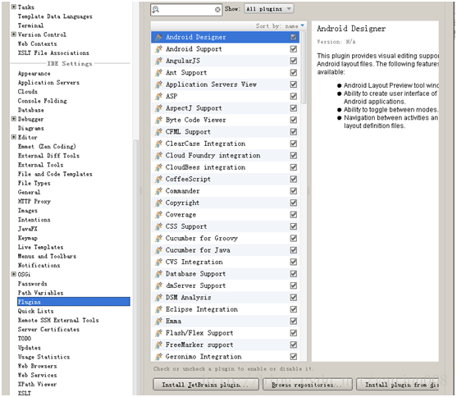
Task: Open the File Types settings
Action: click(x=34, y=183)
